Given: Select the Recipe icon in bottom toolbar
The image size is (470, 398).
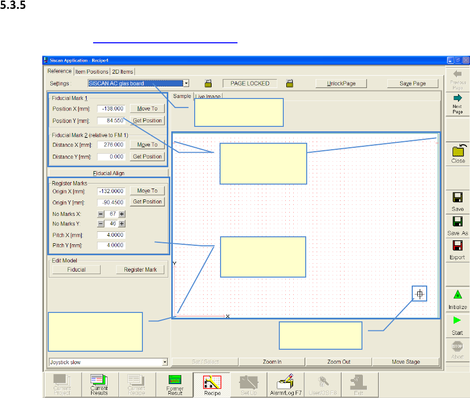Looking at the screenshot, I should coord(212,385).
